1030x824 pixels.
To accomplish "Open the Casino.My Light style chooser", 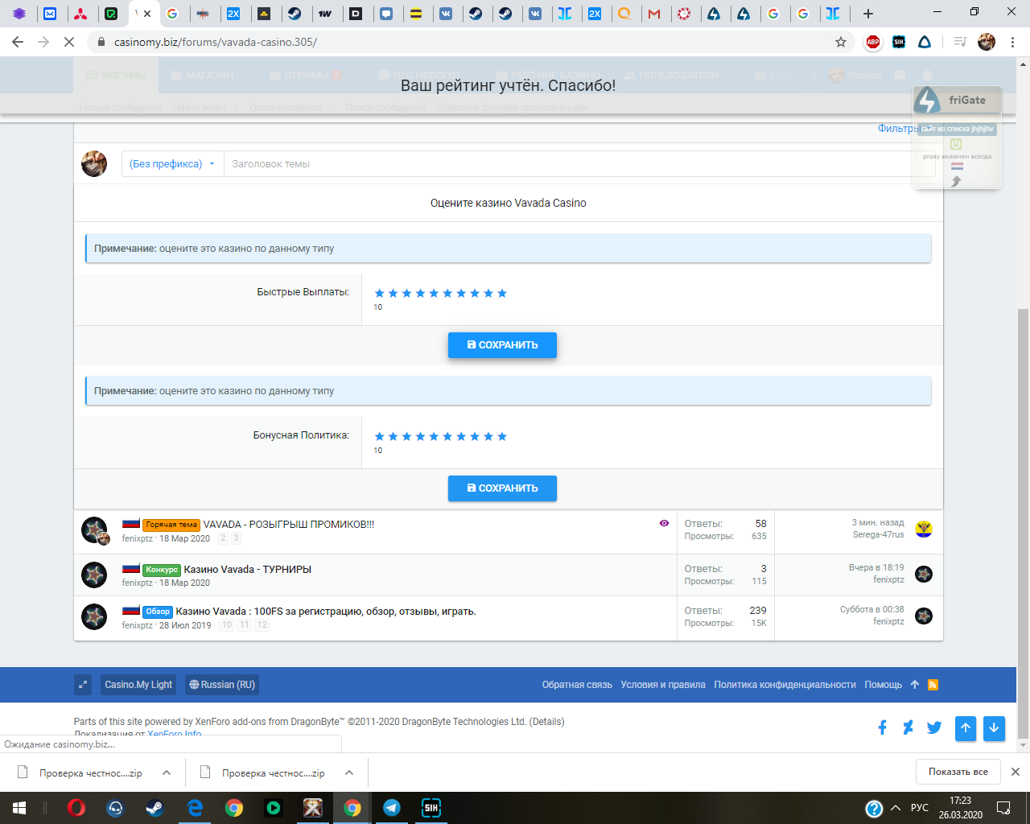I will [x=138, y=685].
